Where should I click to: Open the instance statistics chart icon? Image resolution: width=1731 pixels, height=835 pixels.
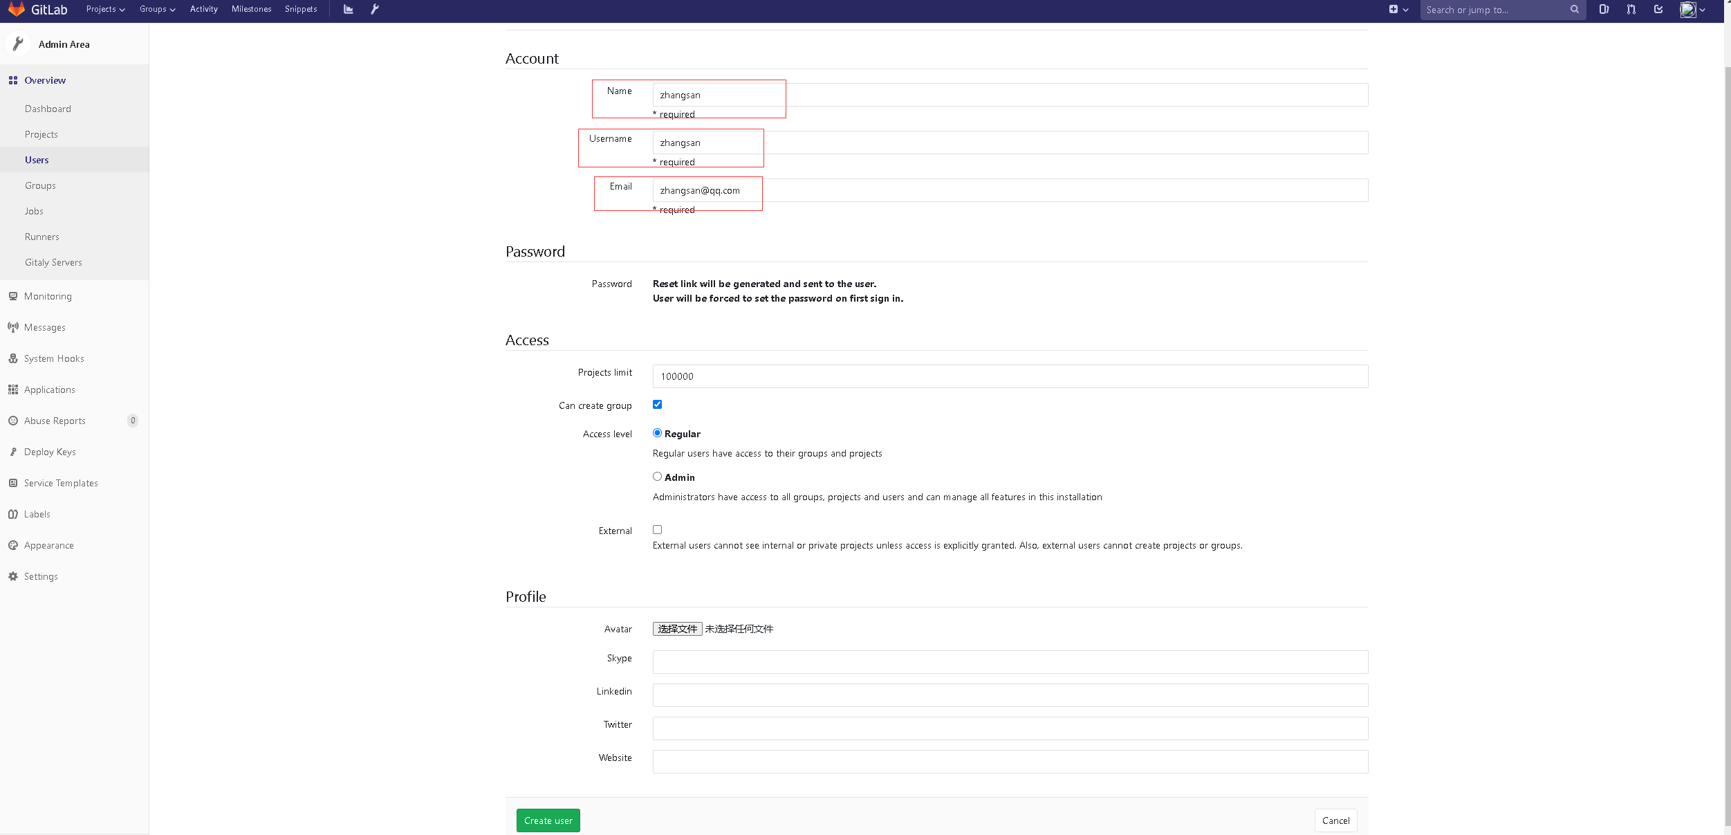(x=349, y=9)
